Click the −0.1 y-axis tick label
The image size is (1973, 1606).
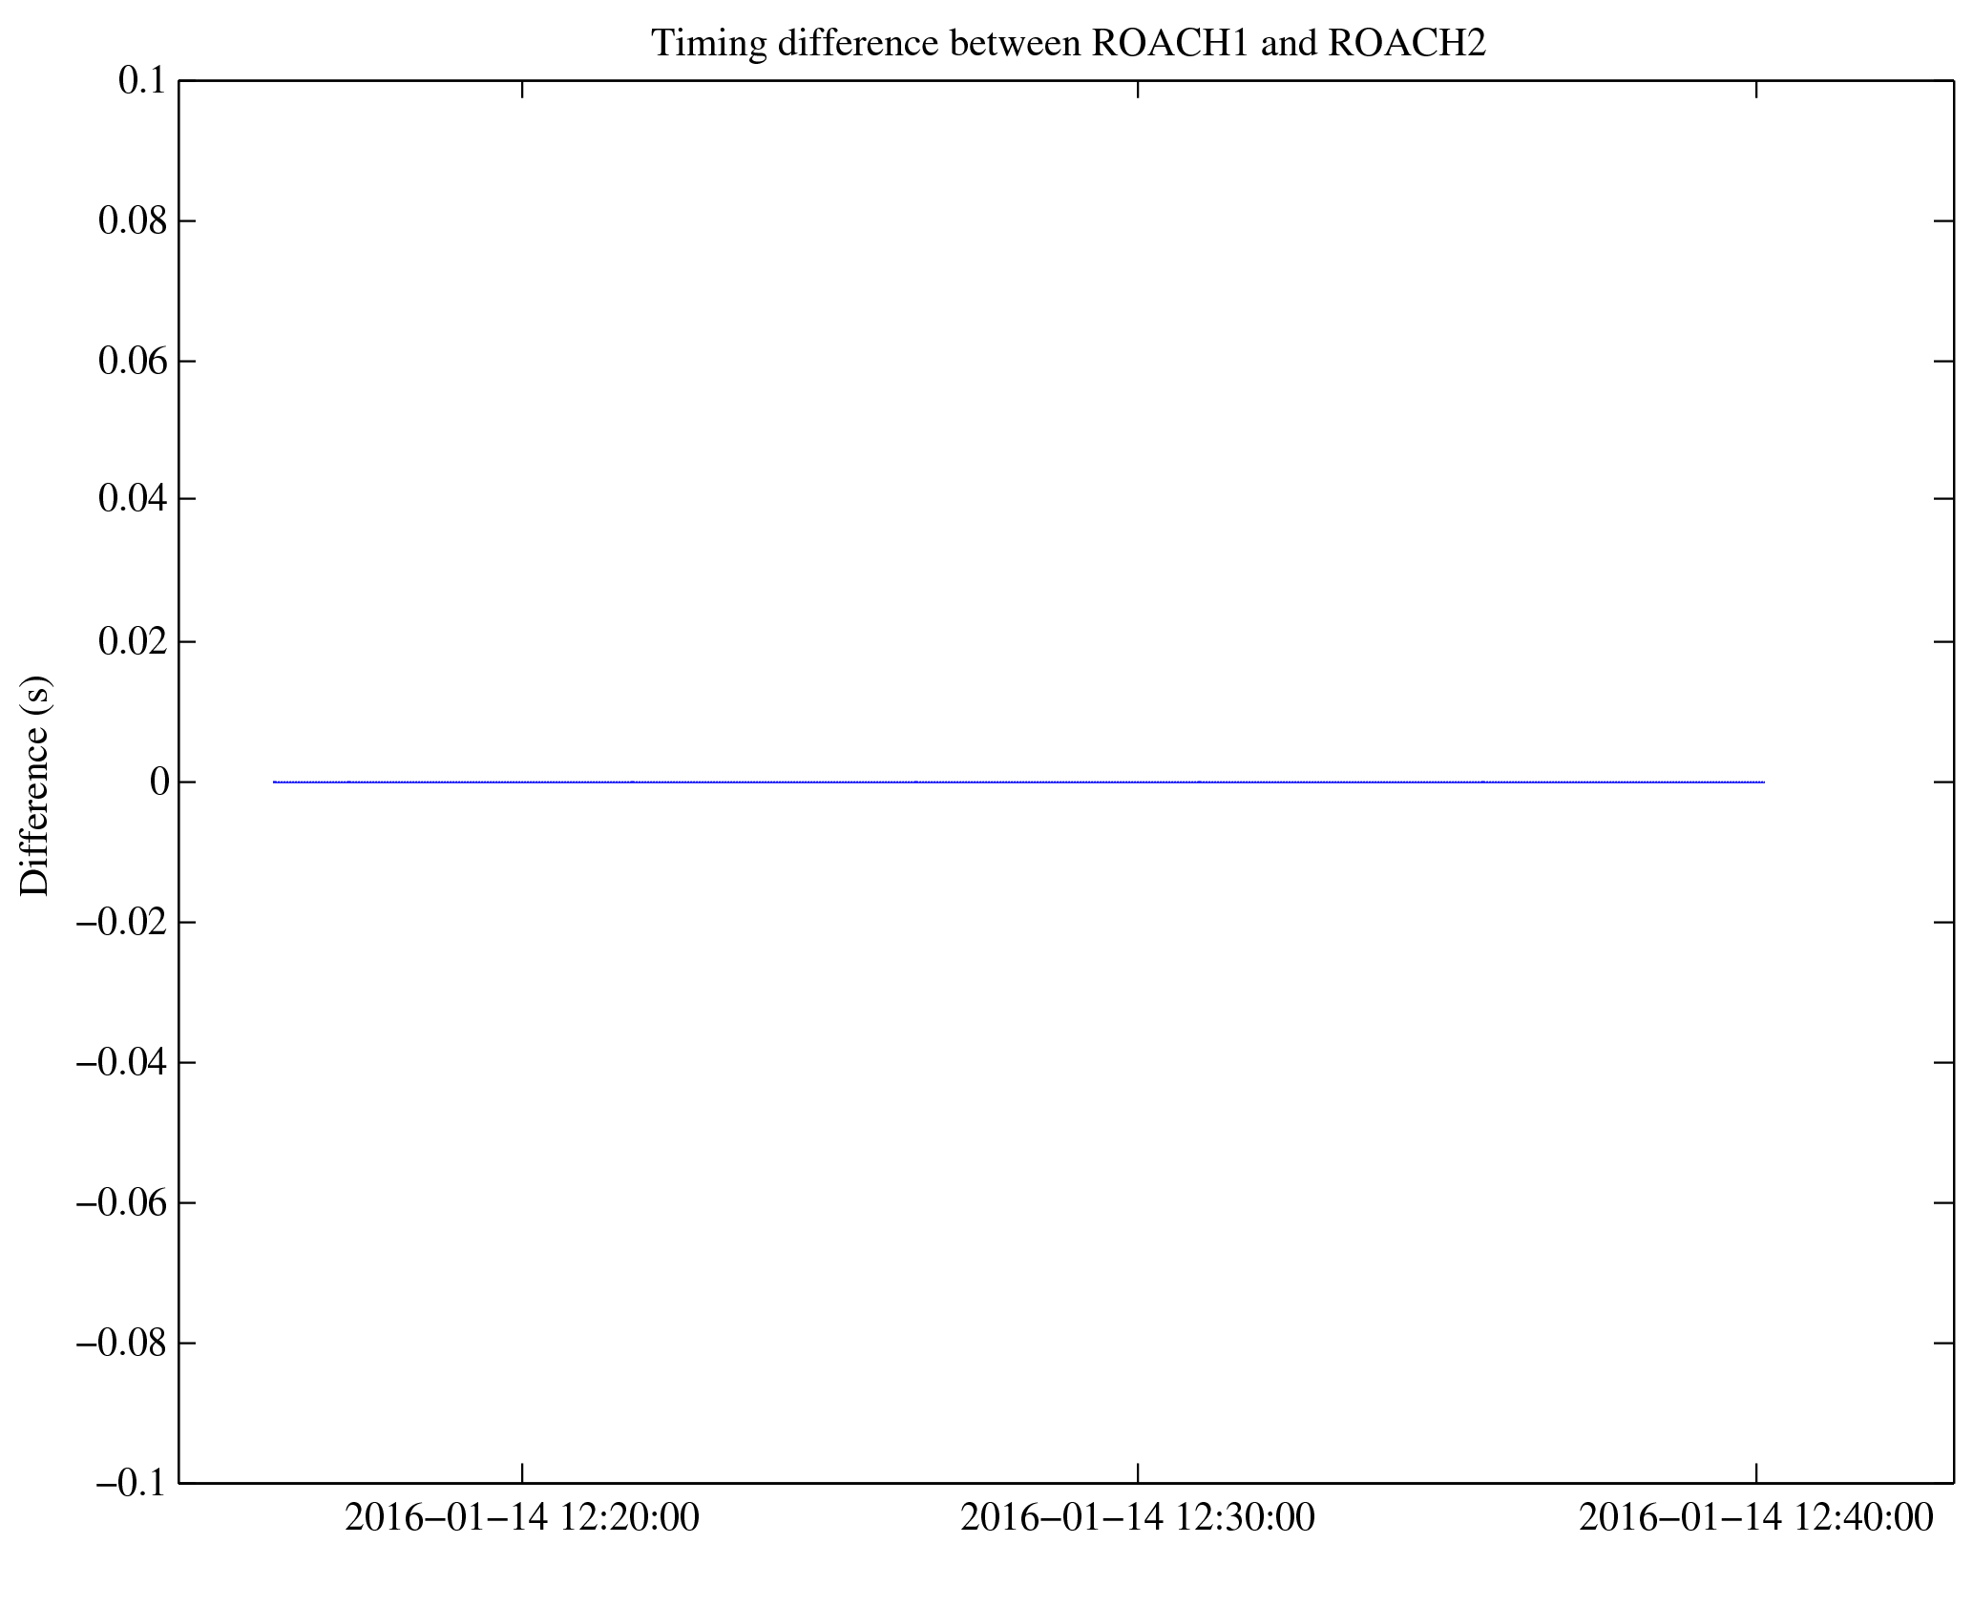tap(130, 1484)
